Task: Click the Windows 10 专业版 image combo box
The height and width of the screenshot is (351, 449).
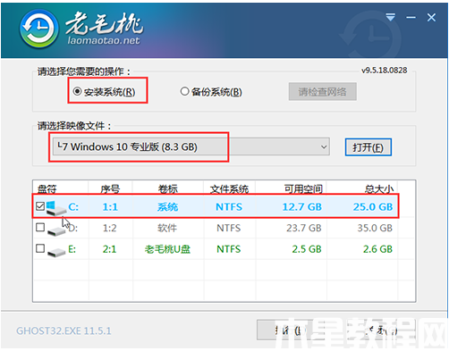Action: 191,146
